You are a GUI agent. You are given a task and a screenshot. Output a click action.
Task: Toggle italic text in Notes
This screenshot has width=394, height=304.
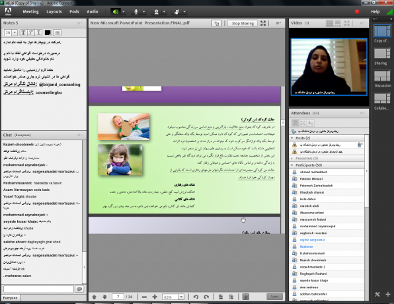click(x=31, y=32)
